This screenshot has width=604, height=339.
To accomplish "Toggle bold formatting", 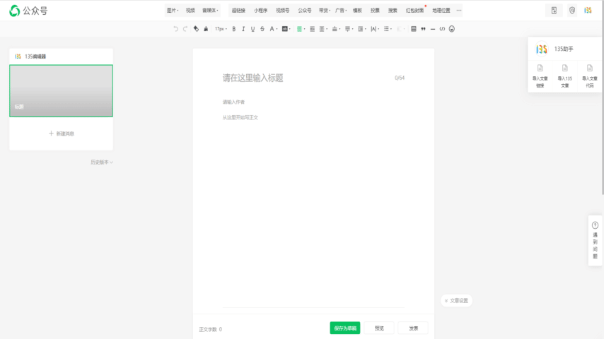I will coord(234,29).
